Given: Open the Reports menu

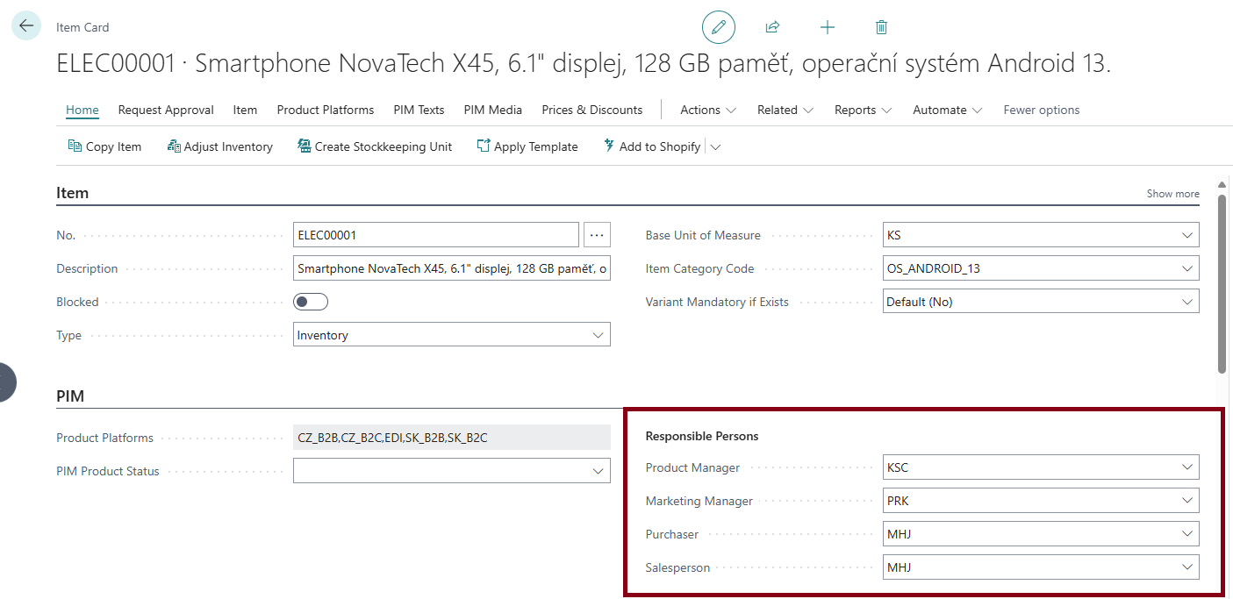Looking at the screenshot, I should tap(863, 110).
